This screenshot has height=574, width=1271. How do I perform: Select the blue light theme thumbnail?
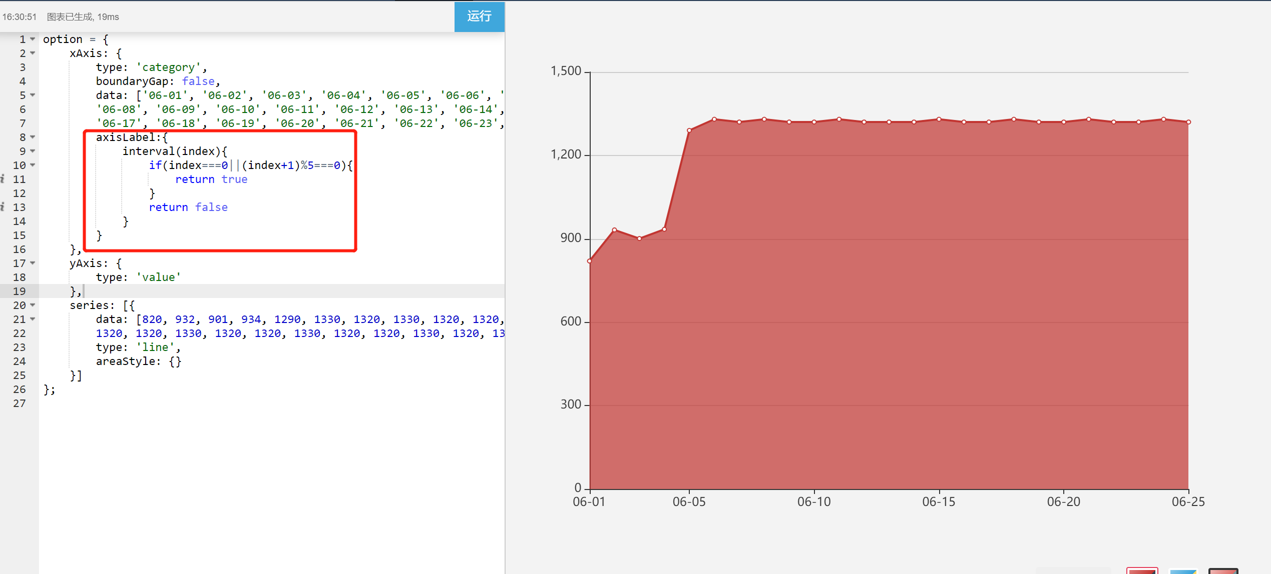tap(1182, 570)
